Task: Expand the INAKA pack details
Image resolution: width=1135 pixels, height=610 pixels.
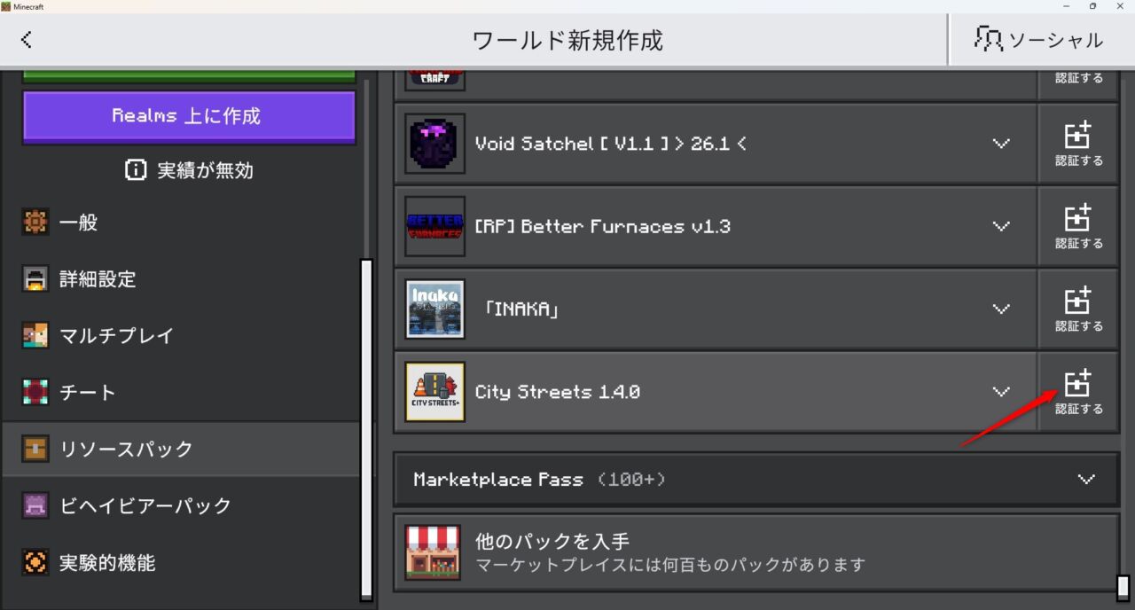Action: tap(1001, 309)
